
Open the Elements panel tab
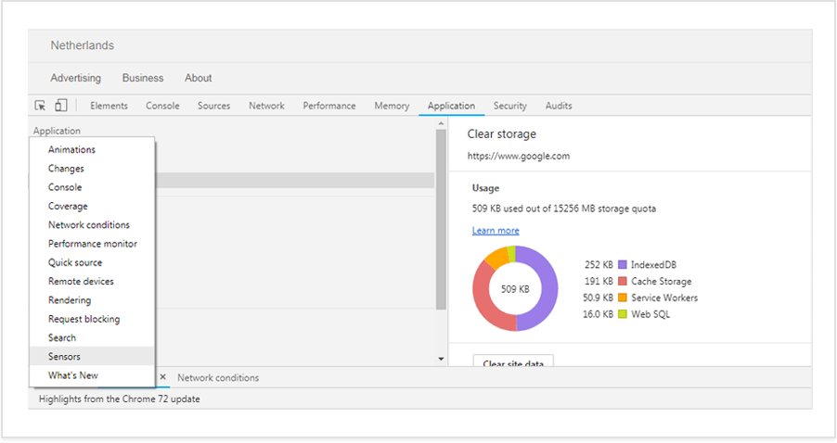click(x=109, y=106)
